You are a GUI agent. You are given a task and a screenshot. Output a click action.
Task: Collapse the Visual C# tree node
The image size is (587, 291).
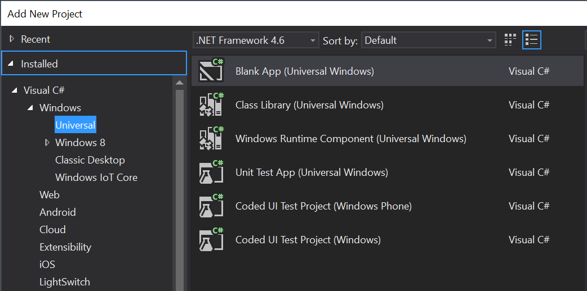pyautogui.click(x=14, y=90)
